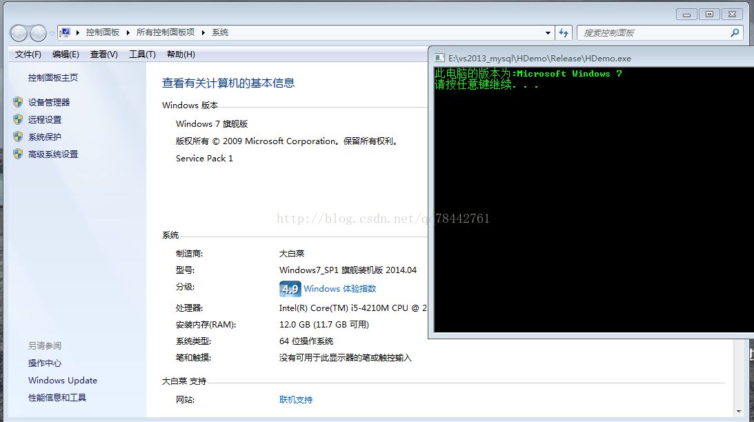
Task: Go to 控制面板主页 link
Action: pos(53,78)
